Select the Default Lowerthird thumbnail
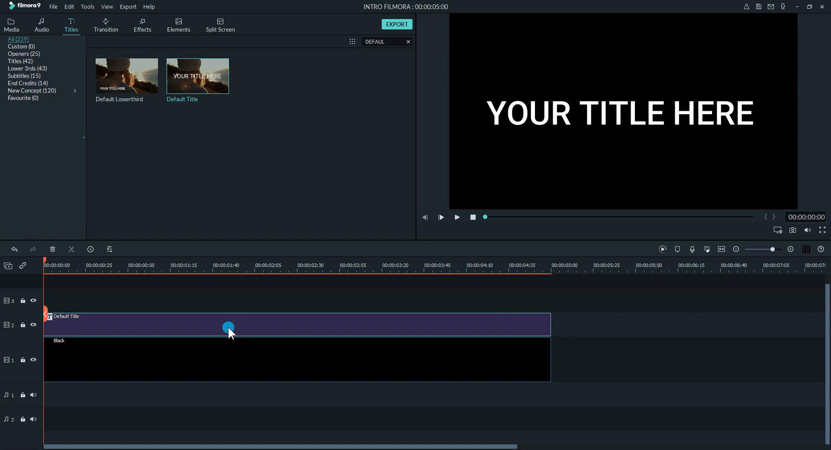831x450 pixels. pos(127,76)
